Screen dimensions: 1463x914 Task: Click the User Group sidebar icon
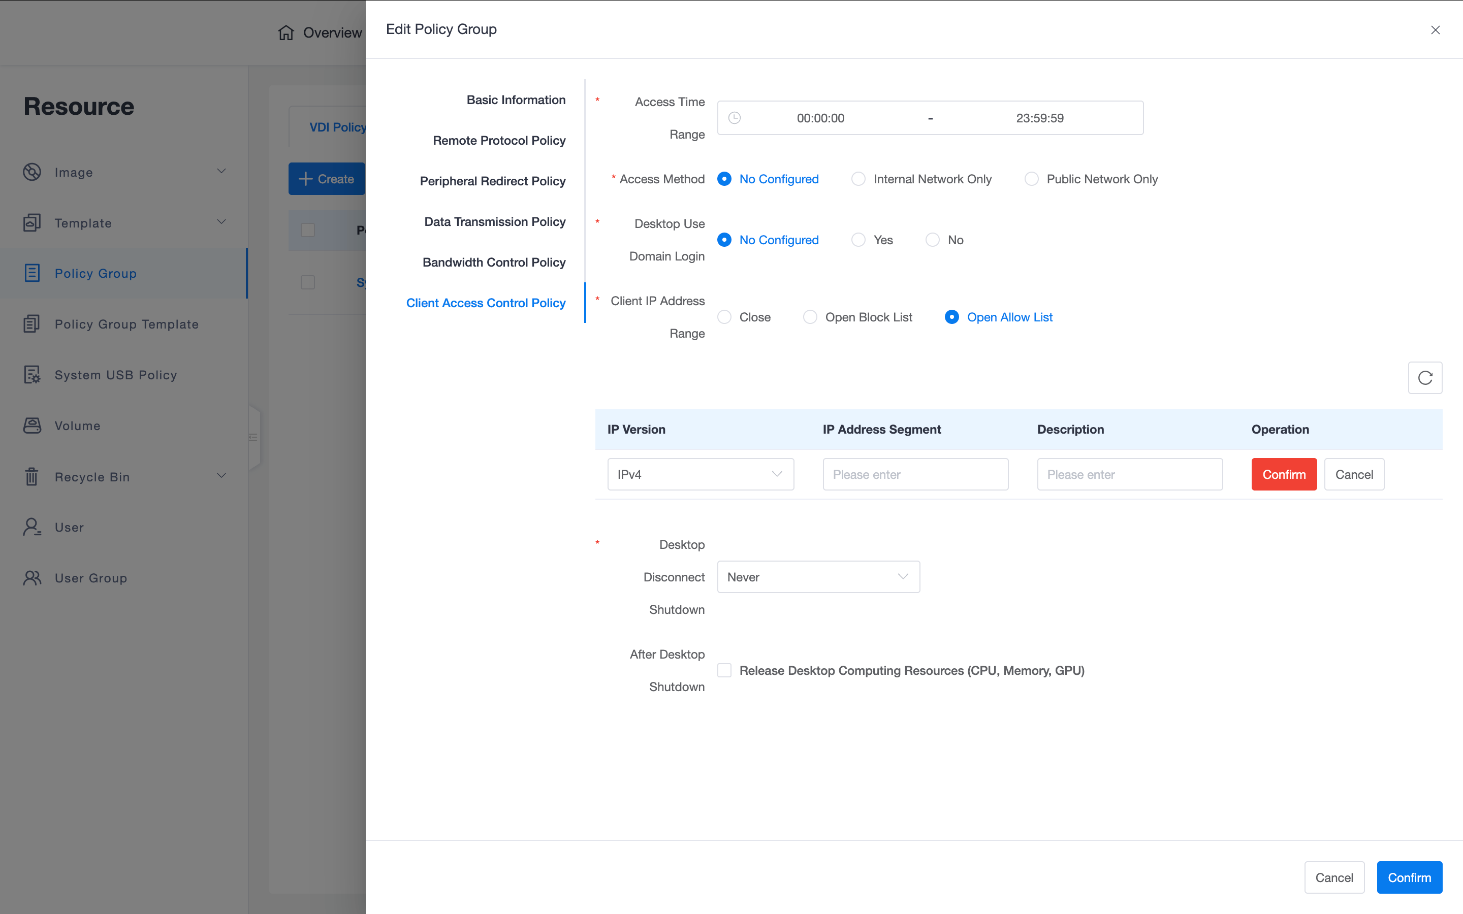click(x=32, y=578)
